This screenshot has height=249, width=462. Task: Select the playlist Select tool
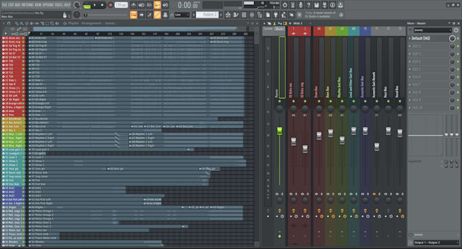47,23
